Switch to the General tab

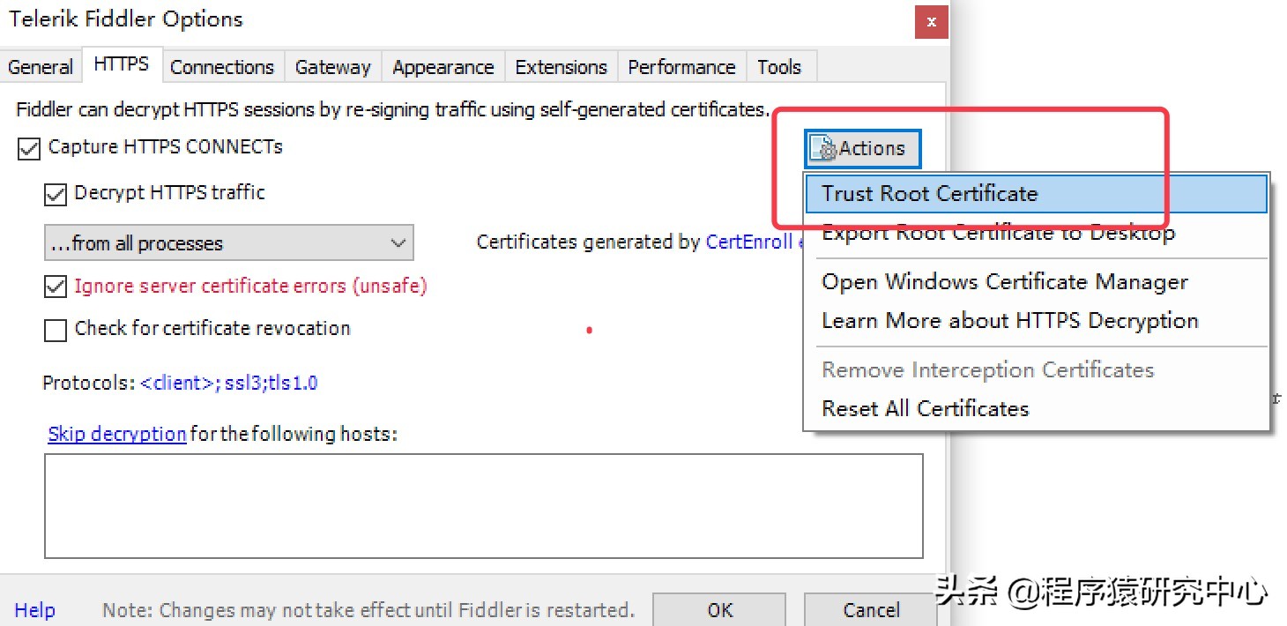pos(41,67)
